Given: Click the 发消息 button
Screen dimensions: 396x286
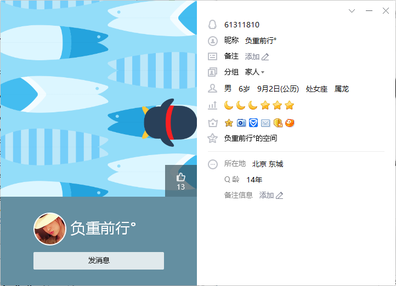Looking at the screenshot, I should (99, 261).
